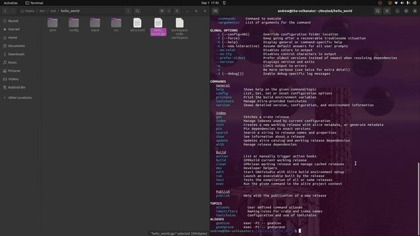Select the workspace.code-workspace file
The image size is (420, 236).
click(179, 28)
